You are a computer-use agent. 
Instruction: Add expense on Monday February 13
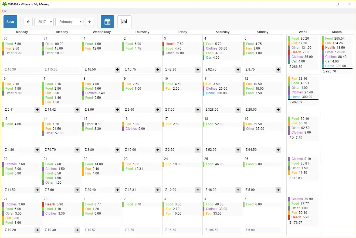click(37, 150)
